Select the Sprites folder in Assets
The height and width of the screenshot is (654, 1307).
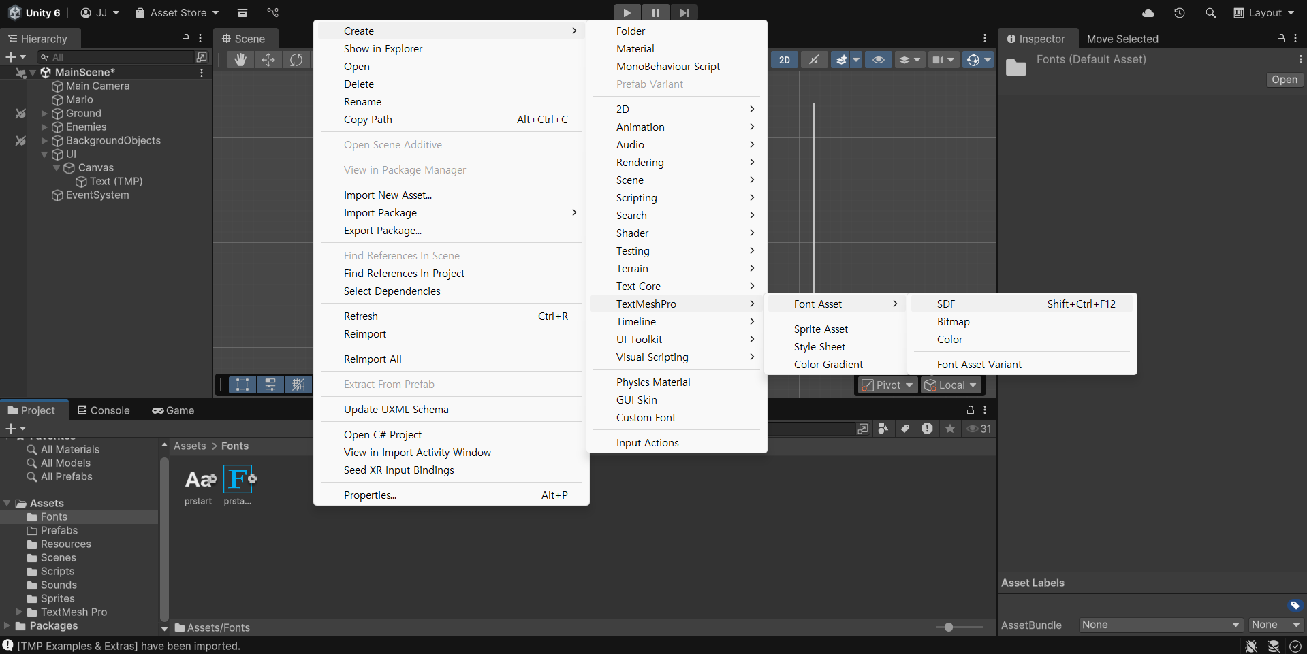click(57, 599)
